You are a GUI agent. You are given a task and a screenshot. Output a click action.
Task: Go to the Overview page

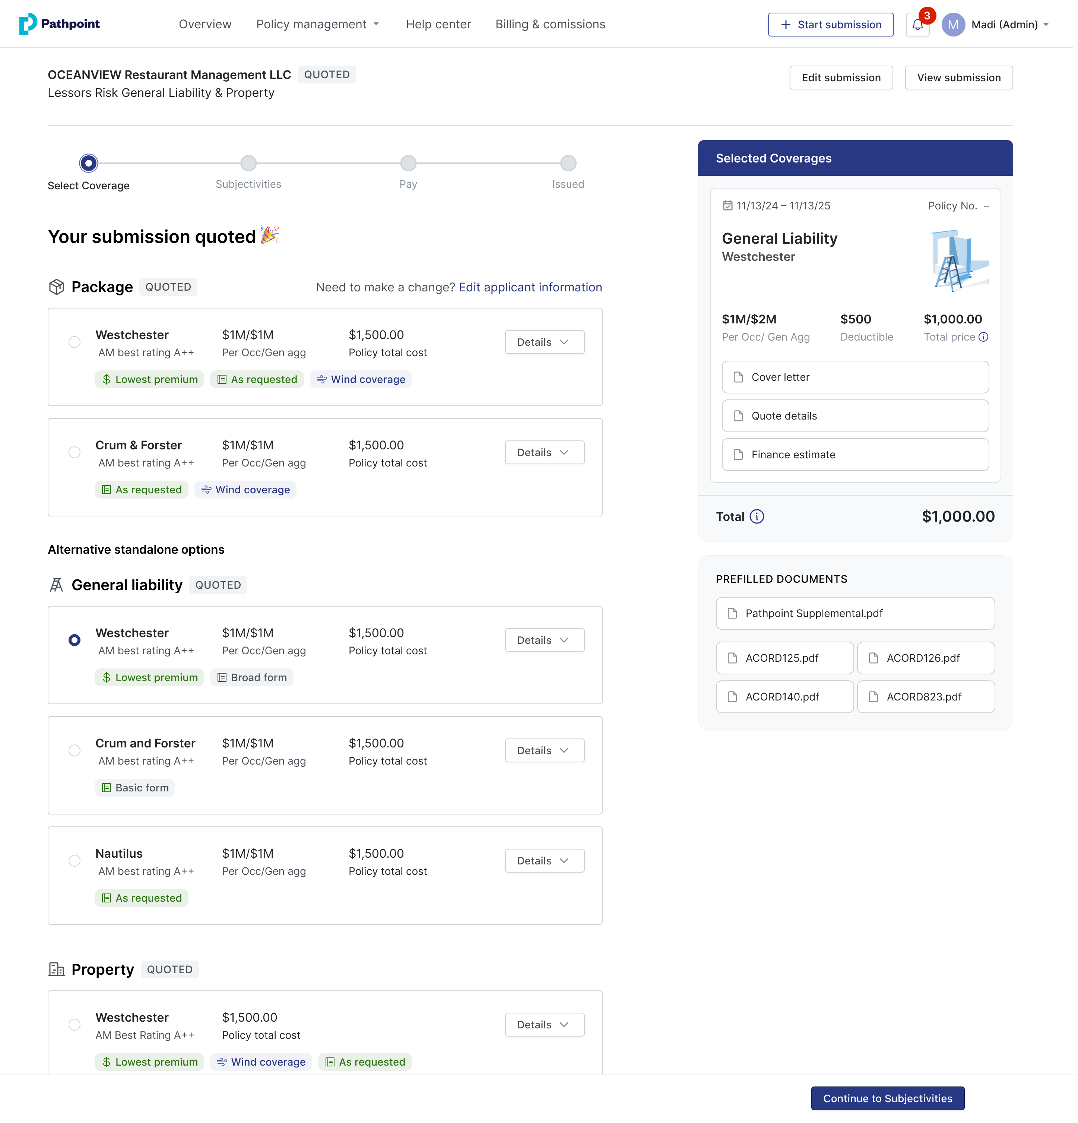point(205,24)
